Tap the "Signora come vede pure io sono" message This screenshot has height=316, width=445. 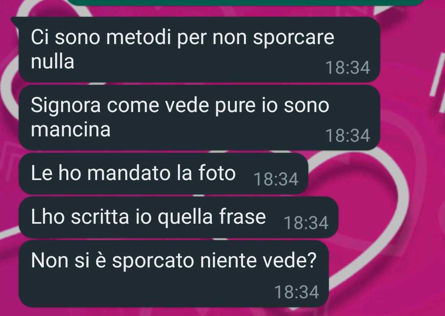point(199,117)
